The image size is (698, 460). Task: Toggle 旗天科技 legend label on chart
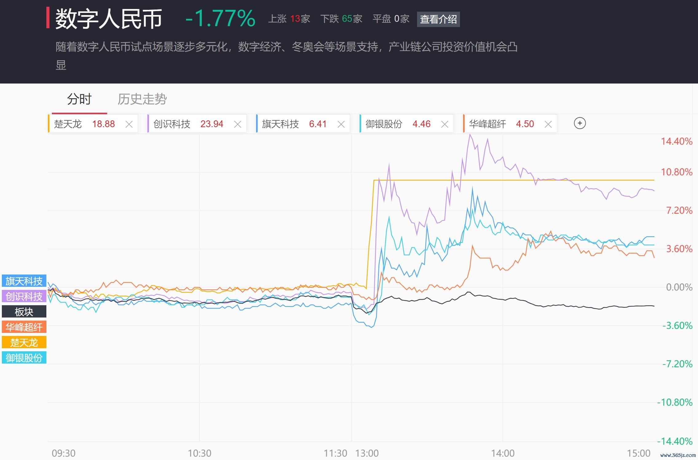(x=24, y=281)
